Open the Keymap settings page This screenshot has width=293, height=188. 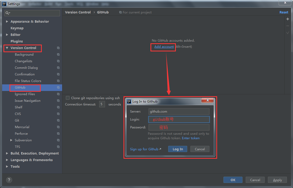pos(17,28)
